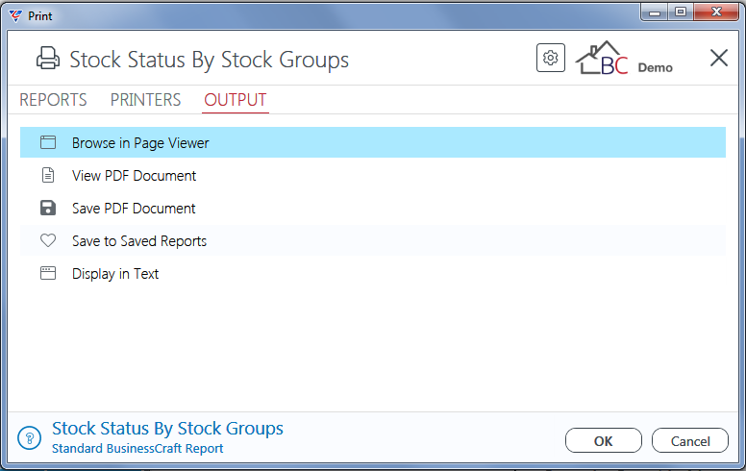Screen dimensions: 746x471
Task: Click the heart icon for Saved Reports
Action: (x=48, y=240)
